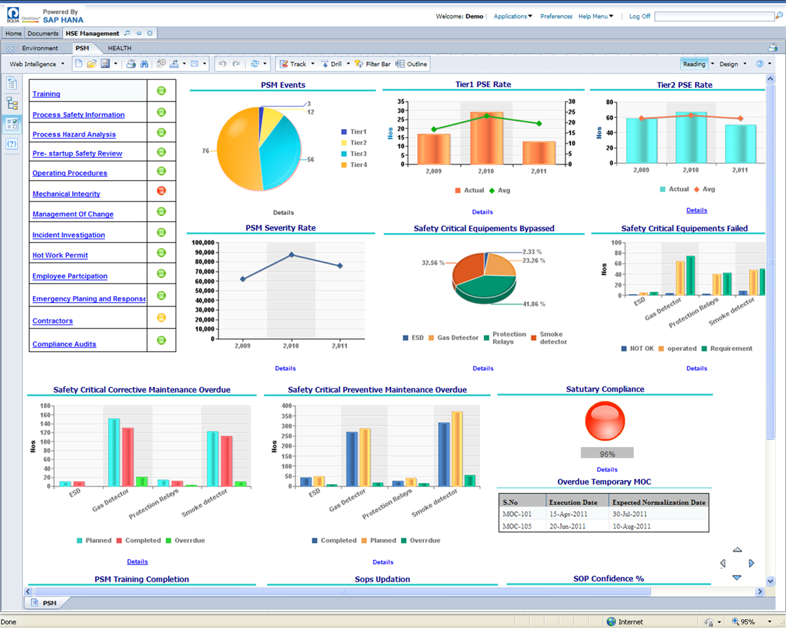Screen dimensions: 786x628
Task: Open the Training link
Action: point(47,94)
